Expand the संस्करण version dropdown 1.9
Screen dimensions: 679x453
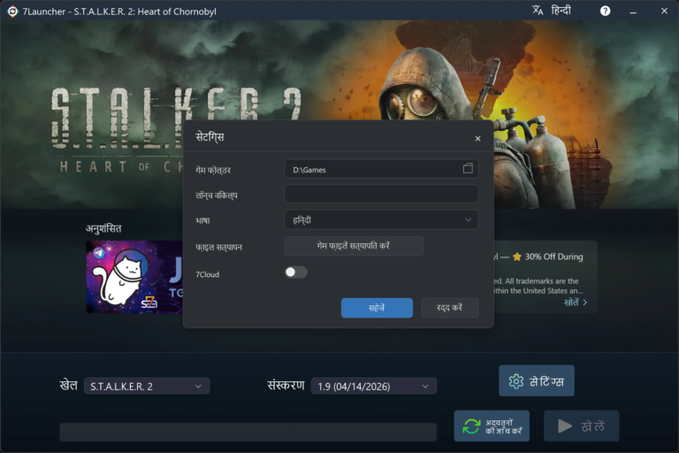(x=374, y=387)
